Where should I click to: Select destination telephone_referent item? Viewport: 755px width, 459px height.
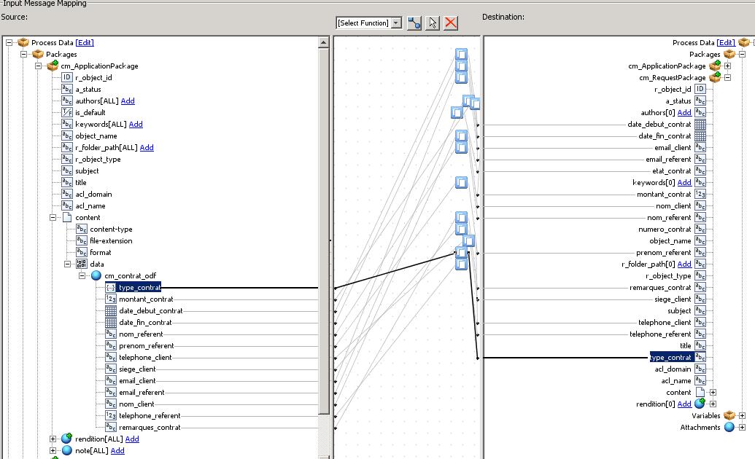[x=660, y=334]
